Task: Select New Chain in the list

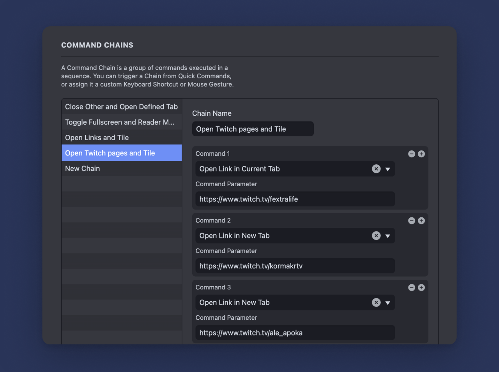Action: click(122, 168)
